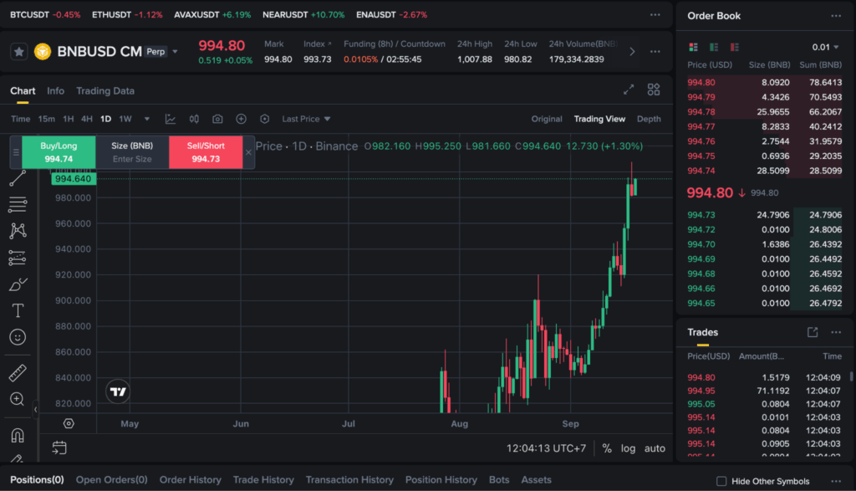Select the text annotation tool
Viewport: 856px width, 491px height.
(x=18, y=310)
